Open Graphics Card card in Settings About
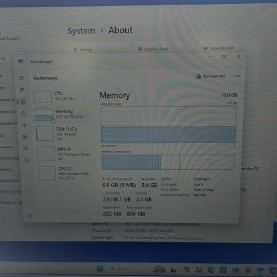The width and height of the screenshot is (277, 277). (x=152, y=49)
